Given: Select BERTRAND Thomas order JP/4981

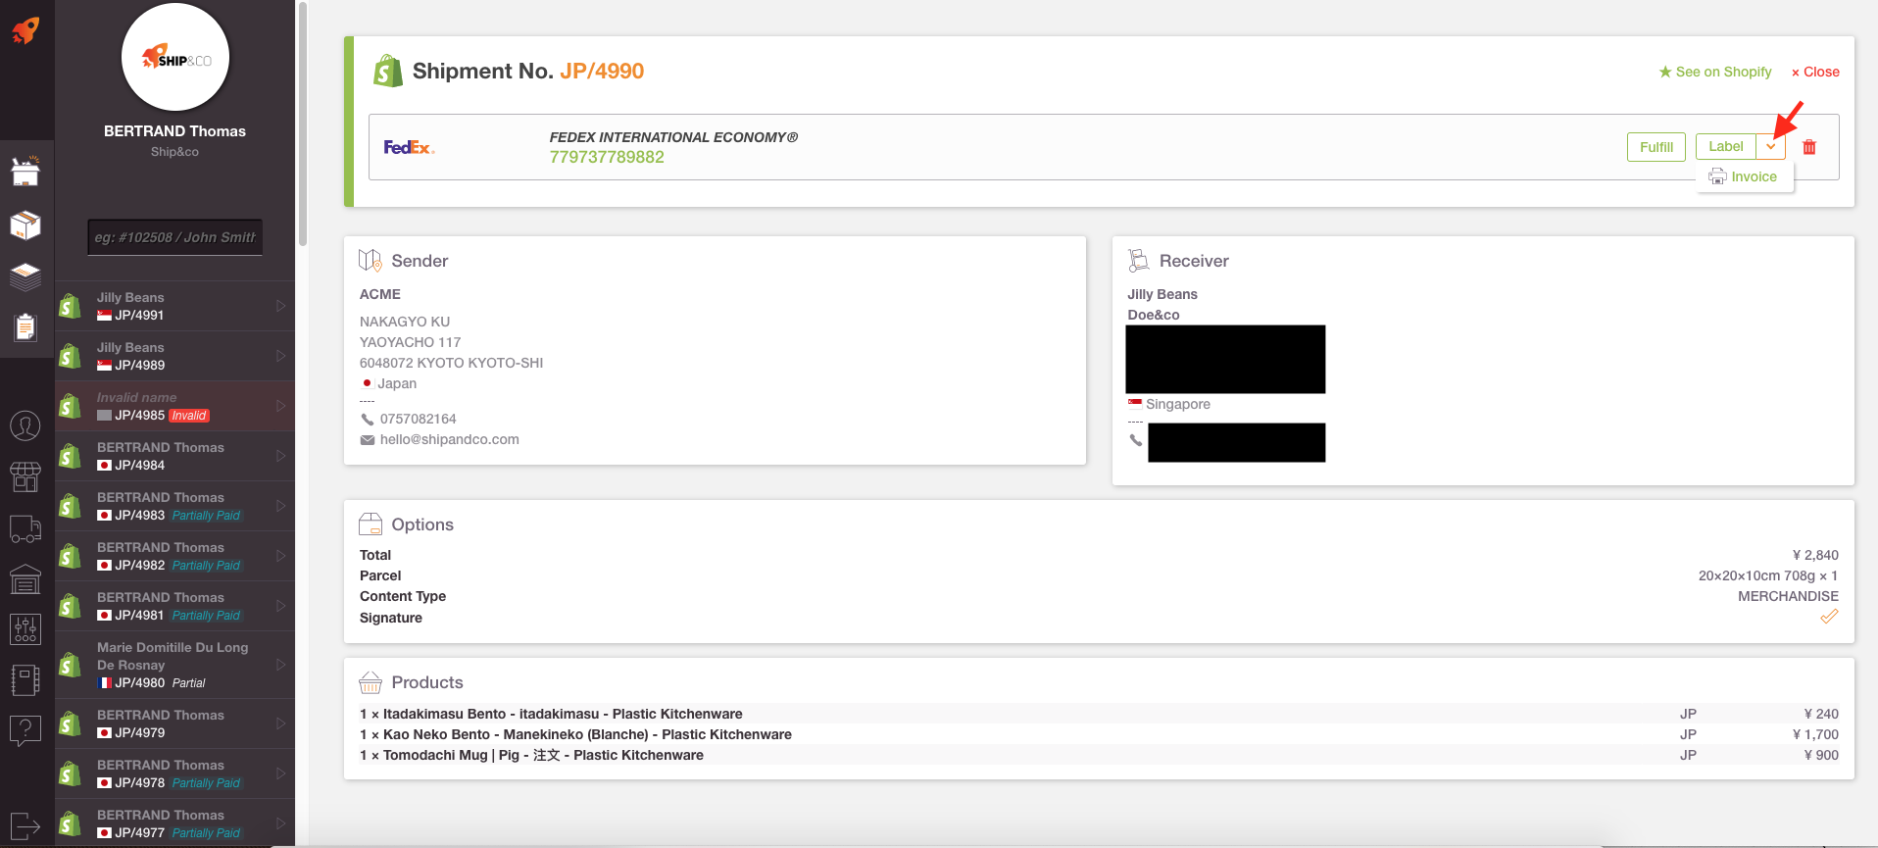Looking at the screenshot, I should [x=174, y=606].
